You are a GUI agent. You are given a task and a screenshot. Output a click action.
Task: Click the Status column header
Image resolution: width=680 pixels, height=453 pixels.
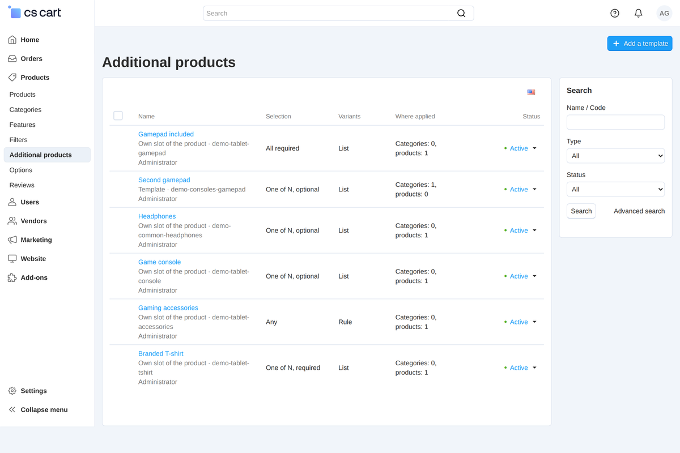click(532, 116)
